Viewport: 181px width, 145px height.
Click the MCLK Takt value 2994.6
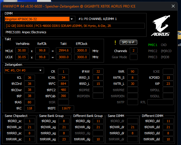point(64,50)
